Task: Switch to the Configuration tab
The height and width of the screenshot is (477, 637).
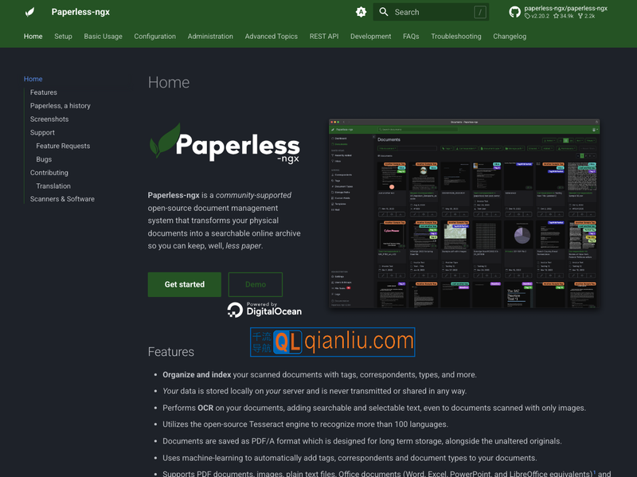Action: click(154, 36)
